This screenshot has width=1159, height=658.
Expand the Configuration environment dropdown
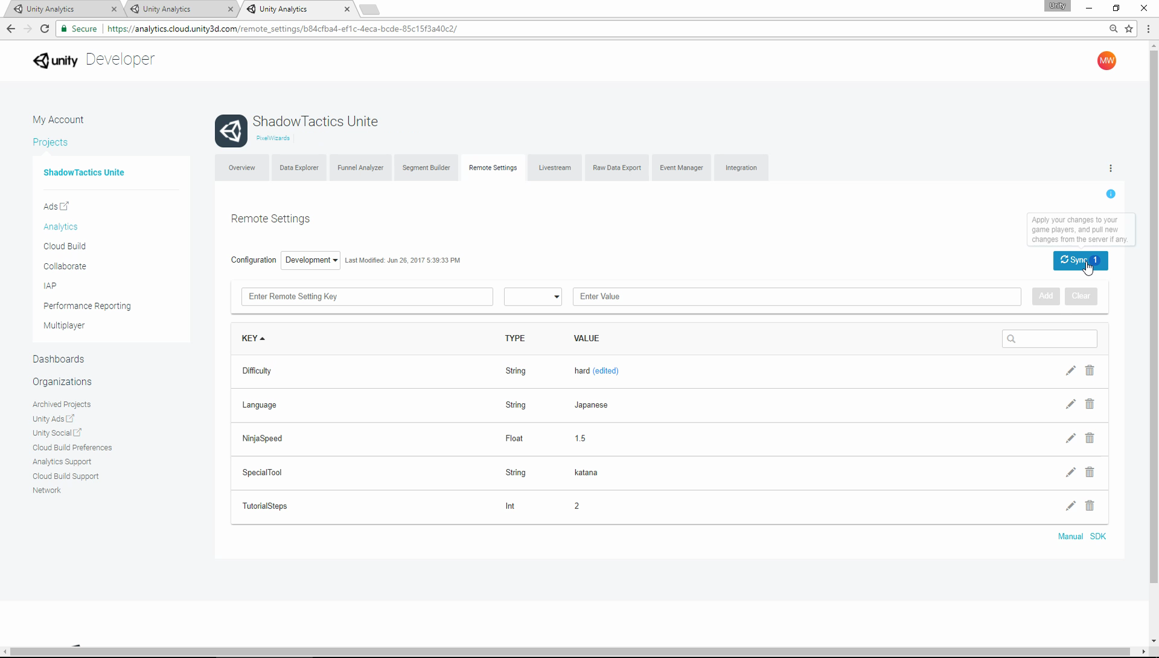pyautogui.click(x=310, y=260)
